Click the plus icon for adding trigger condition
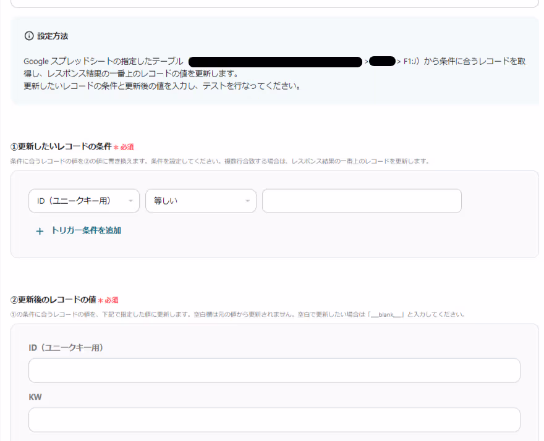 point(40,231)
